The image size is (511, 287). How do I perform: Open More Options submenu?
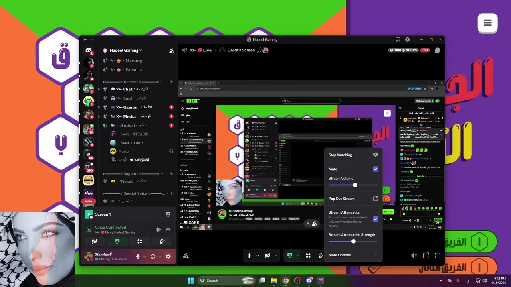click(353, 255)
